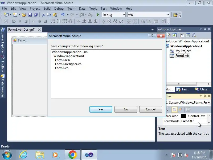Viewport: 213px width, 160px height.
Task: Click No in the save dialog
Action: pos(126,109)
